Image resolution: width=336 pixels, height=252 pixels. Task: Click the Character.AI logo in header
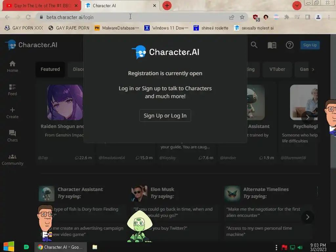pos(31,45)
